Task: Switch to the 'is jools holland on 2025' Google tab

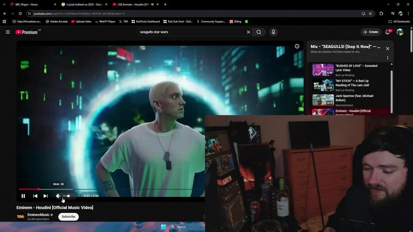Action: [x=84, y=5]
